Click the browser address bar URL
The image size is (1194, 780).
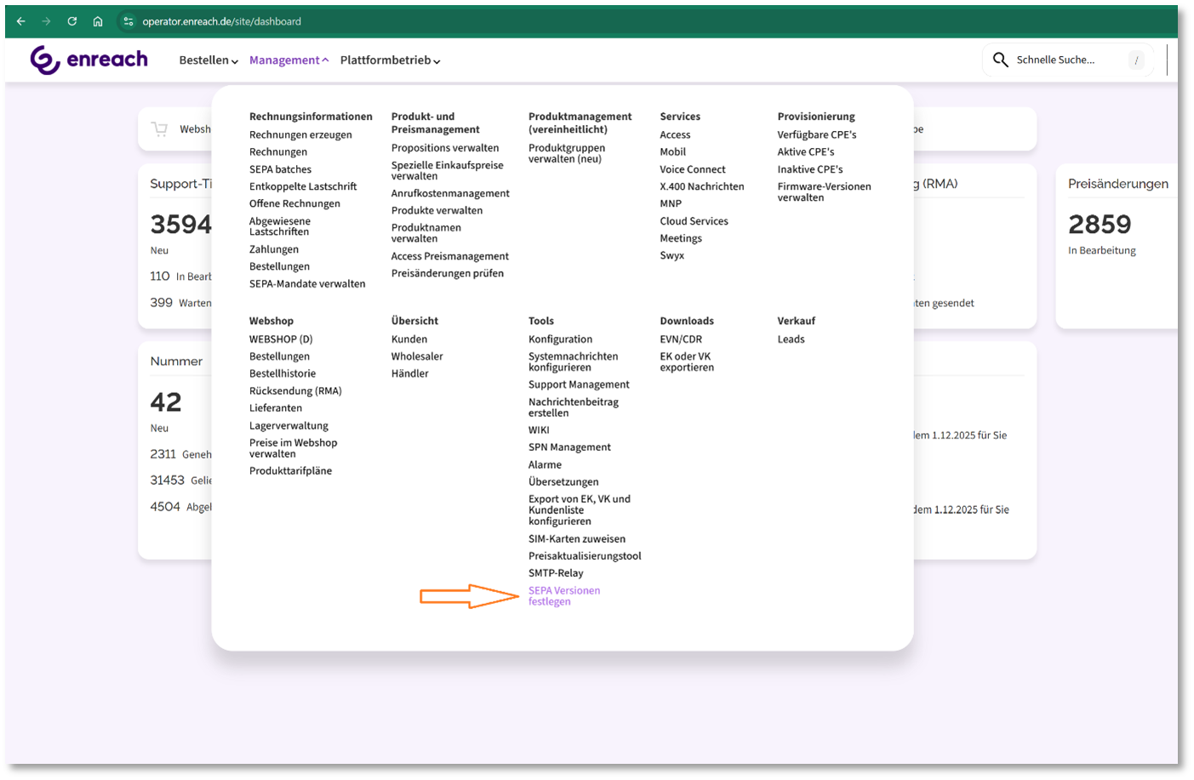tap(221, 21)
